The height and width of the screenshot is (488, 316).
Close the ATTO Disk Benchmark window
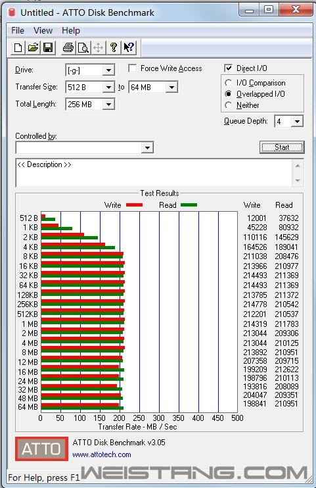tap(296, 11)
